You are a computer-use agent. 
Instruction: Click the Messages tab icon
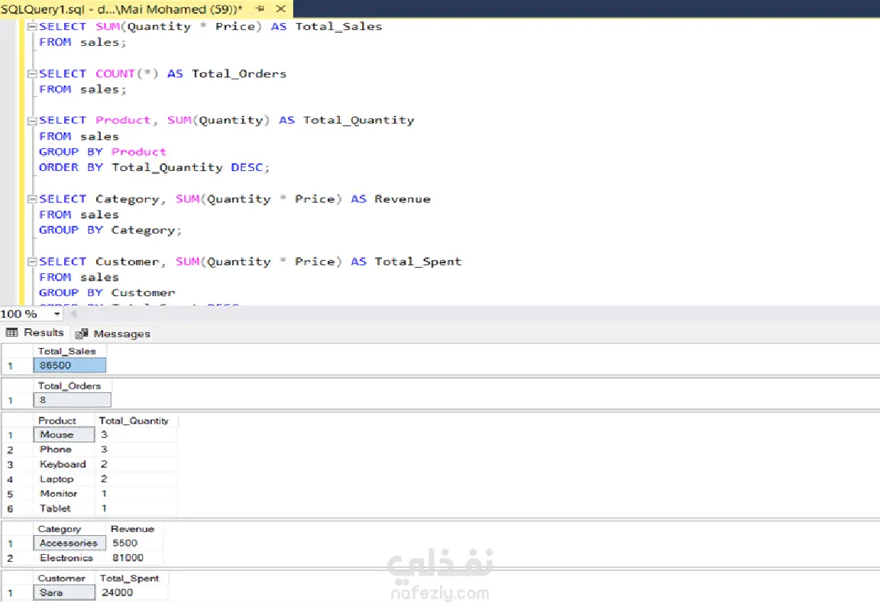coord(82,334)
